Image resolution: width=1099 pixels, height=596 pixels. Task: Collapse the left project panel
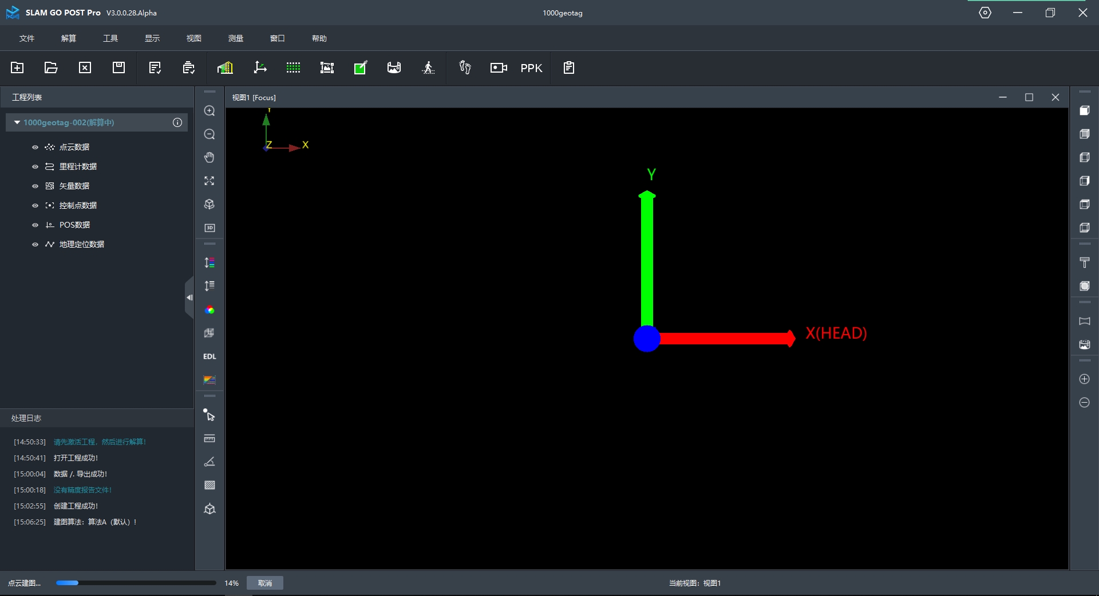[189, 297]
